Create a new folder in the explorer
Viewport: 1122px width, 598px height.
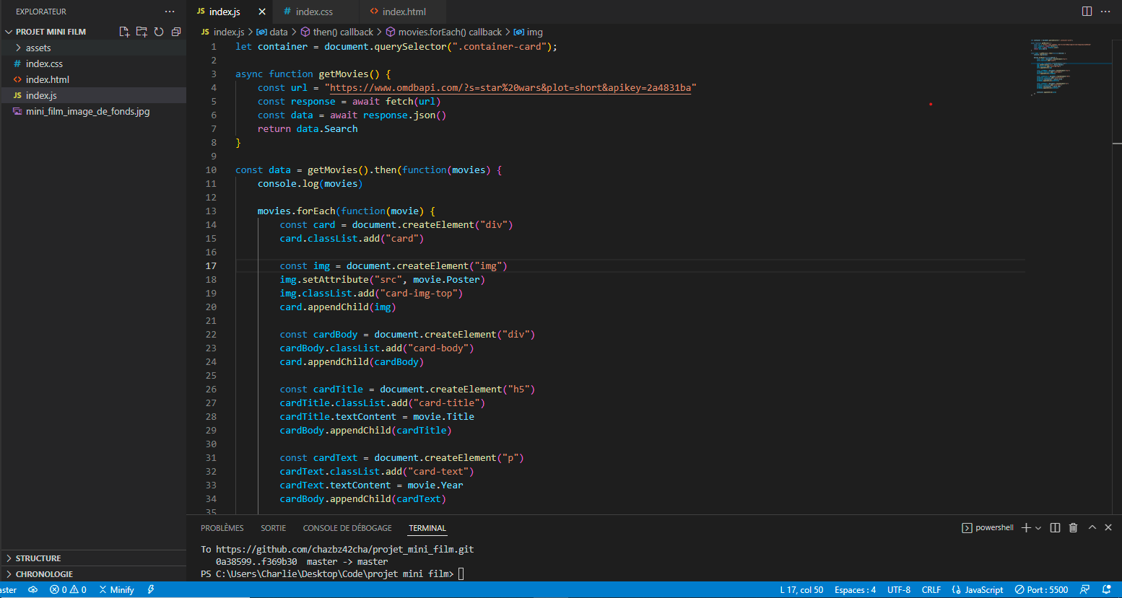pyautogui.click(x=142, y=32)
